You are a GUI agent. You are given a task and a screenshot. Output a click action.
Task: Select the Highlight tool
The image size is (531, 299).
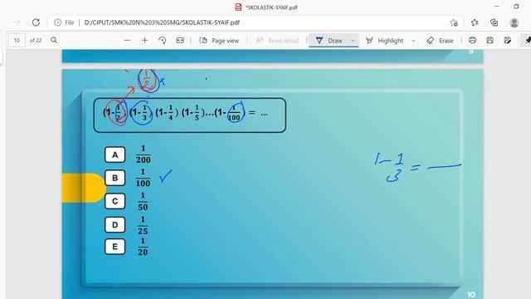click(384, 41)
